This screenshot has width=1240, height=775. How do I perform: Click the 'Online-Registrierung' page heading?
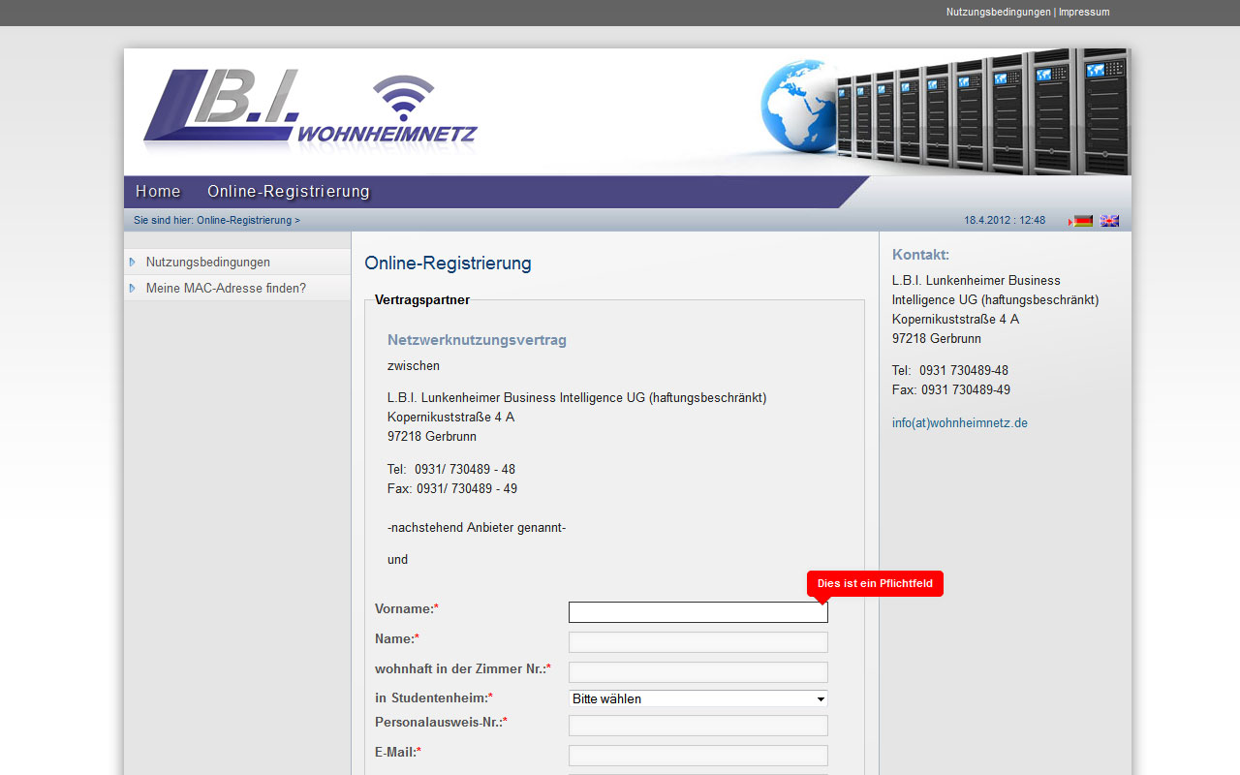coord(448,263)
